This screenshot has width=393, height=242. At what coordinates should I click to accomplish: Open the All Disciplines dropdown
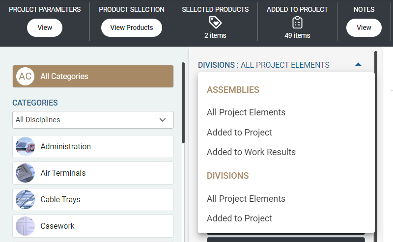click(x=93, y=120)
